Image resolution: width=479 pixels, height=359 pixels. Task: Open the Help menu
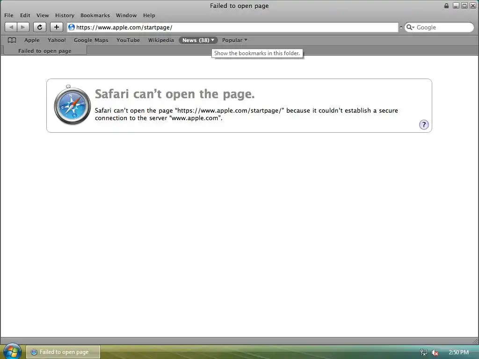point(149,15)
